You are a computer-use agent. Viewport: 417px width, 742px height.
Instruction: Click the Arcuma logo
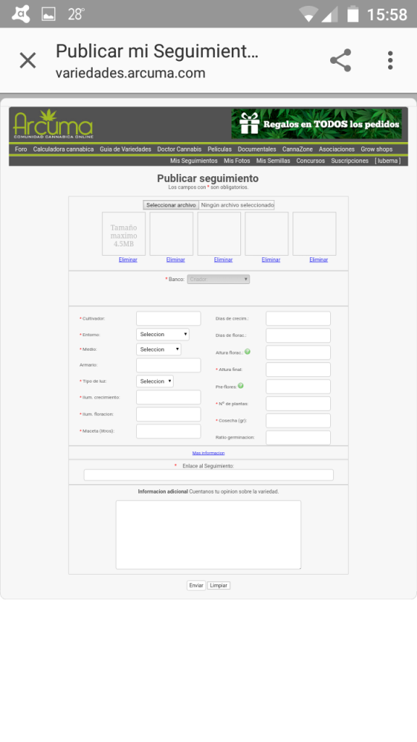pos(53,124)
